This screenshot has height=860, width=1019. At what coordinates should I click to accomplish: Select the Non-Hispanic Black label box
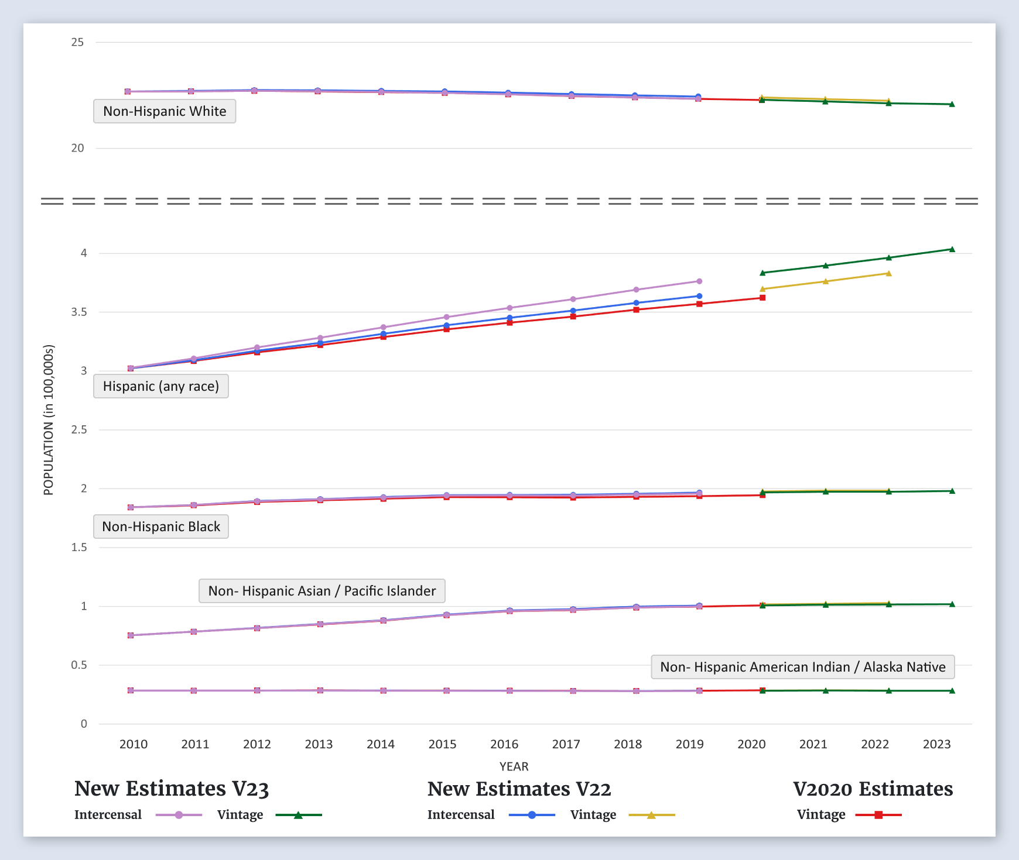(x=161, y=527)
